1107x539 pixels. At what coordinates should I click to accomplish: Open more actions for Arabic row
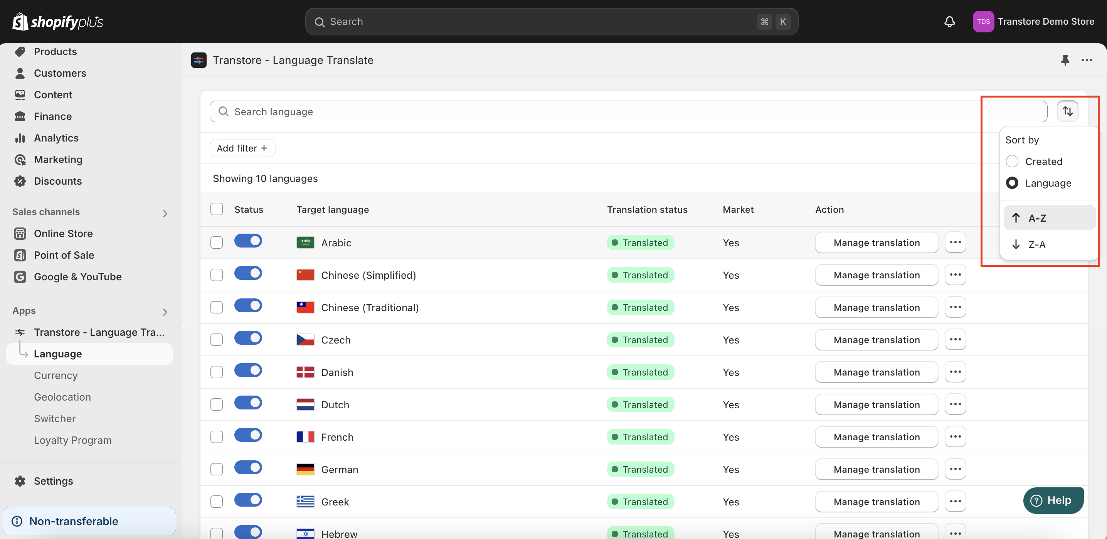pyautogui.click(x=955, y=243)
